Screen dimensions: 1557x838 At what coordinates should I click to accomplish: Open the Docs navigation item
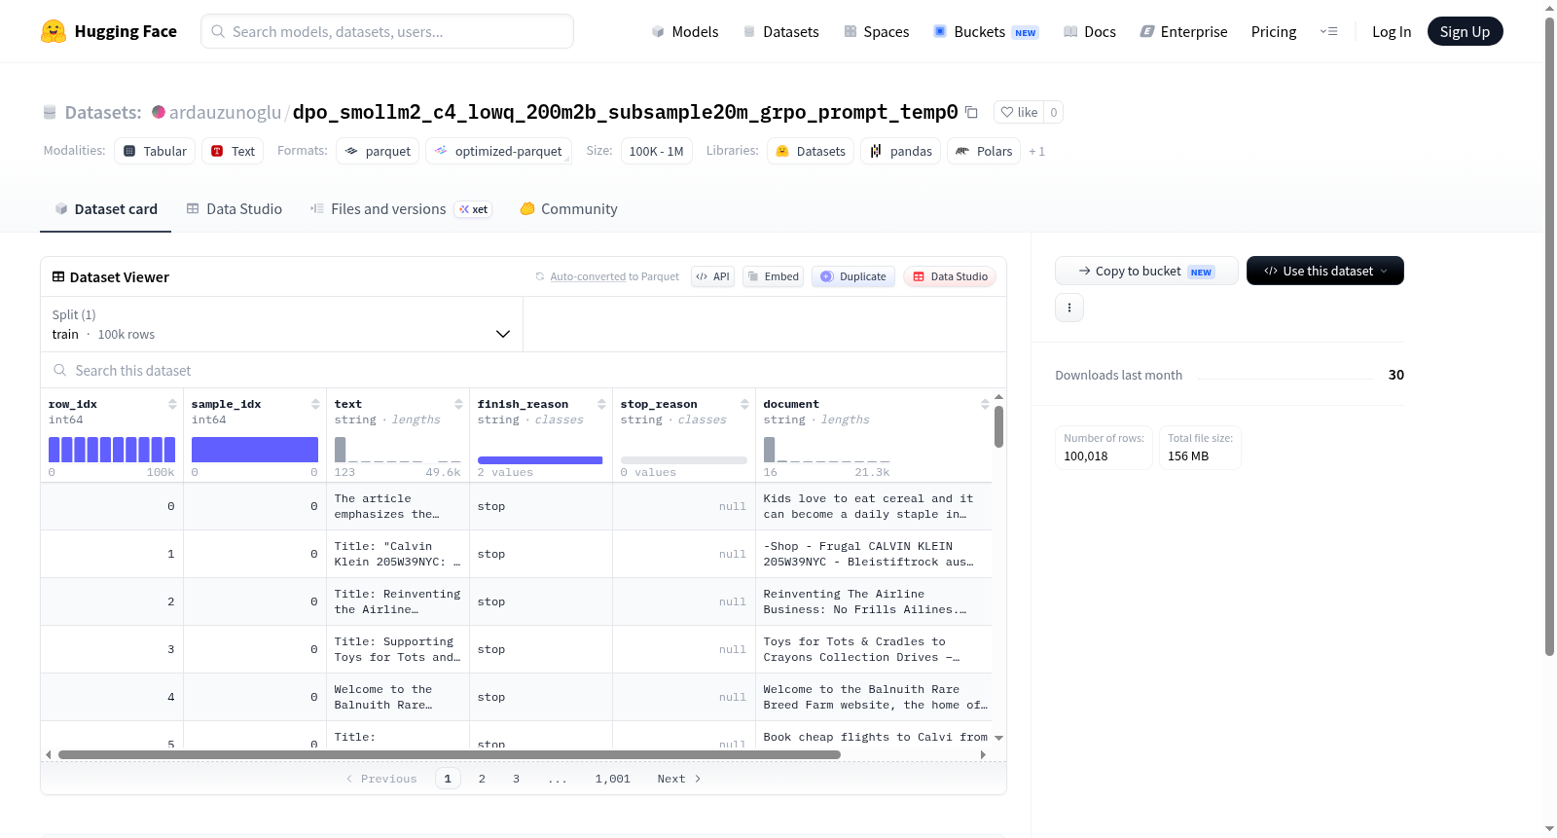point(1090,31)
